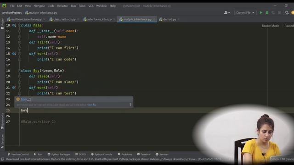The width and height of the screenshot is (294, 165).
Task: Open the Bookmarks tool window sidebar
Action: [x=2, y=121]
